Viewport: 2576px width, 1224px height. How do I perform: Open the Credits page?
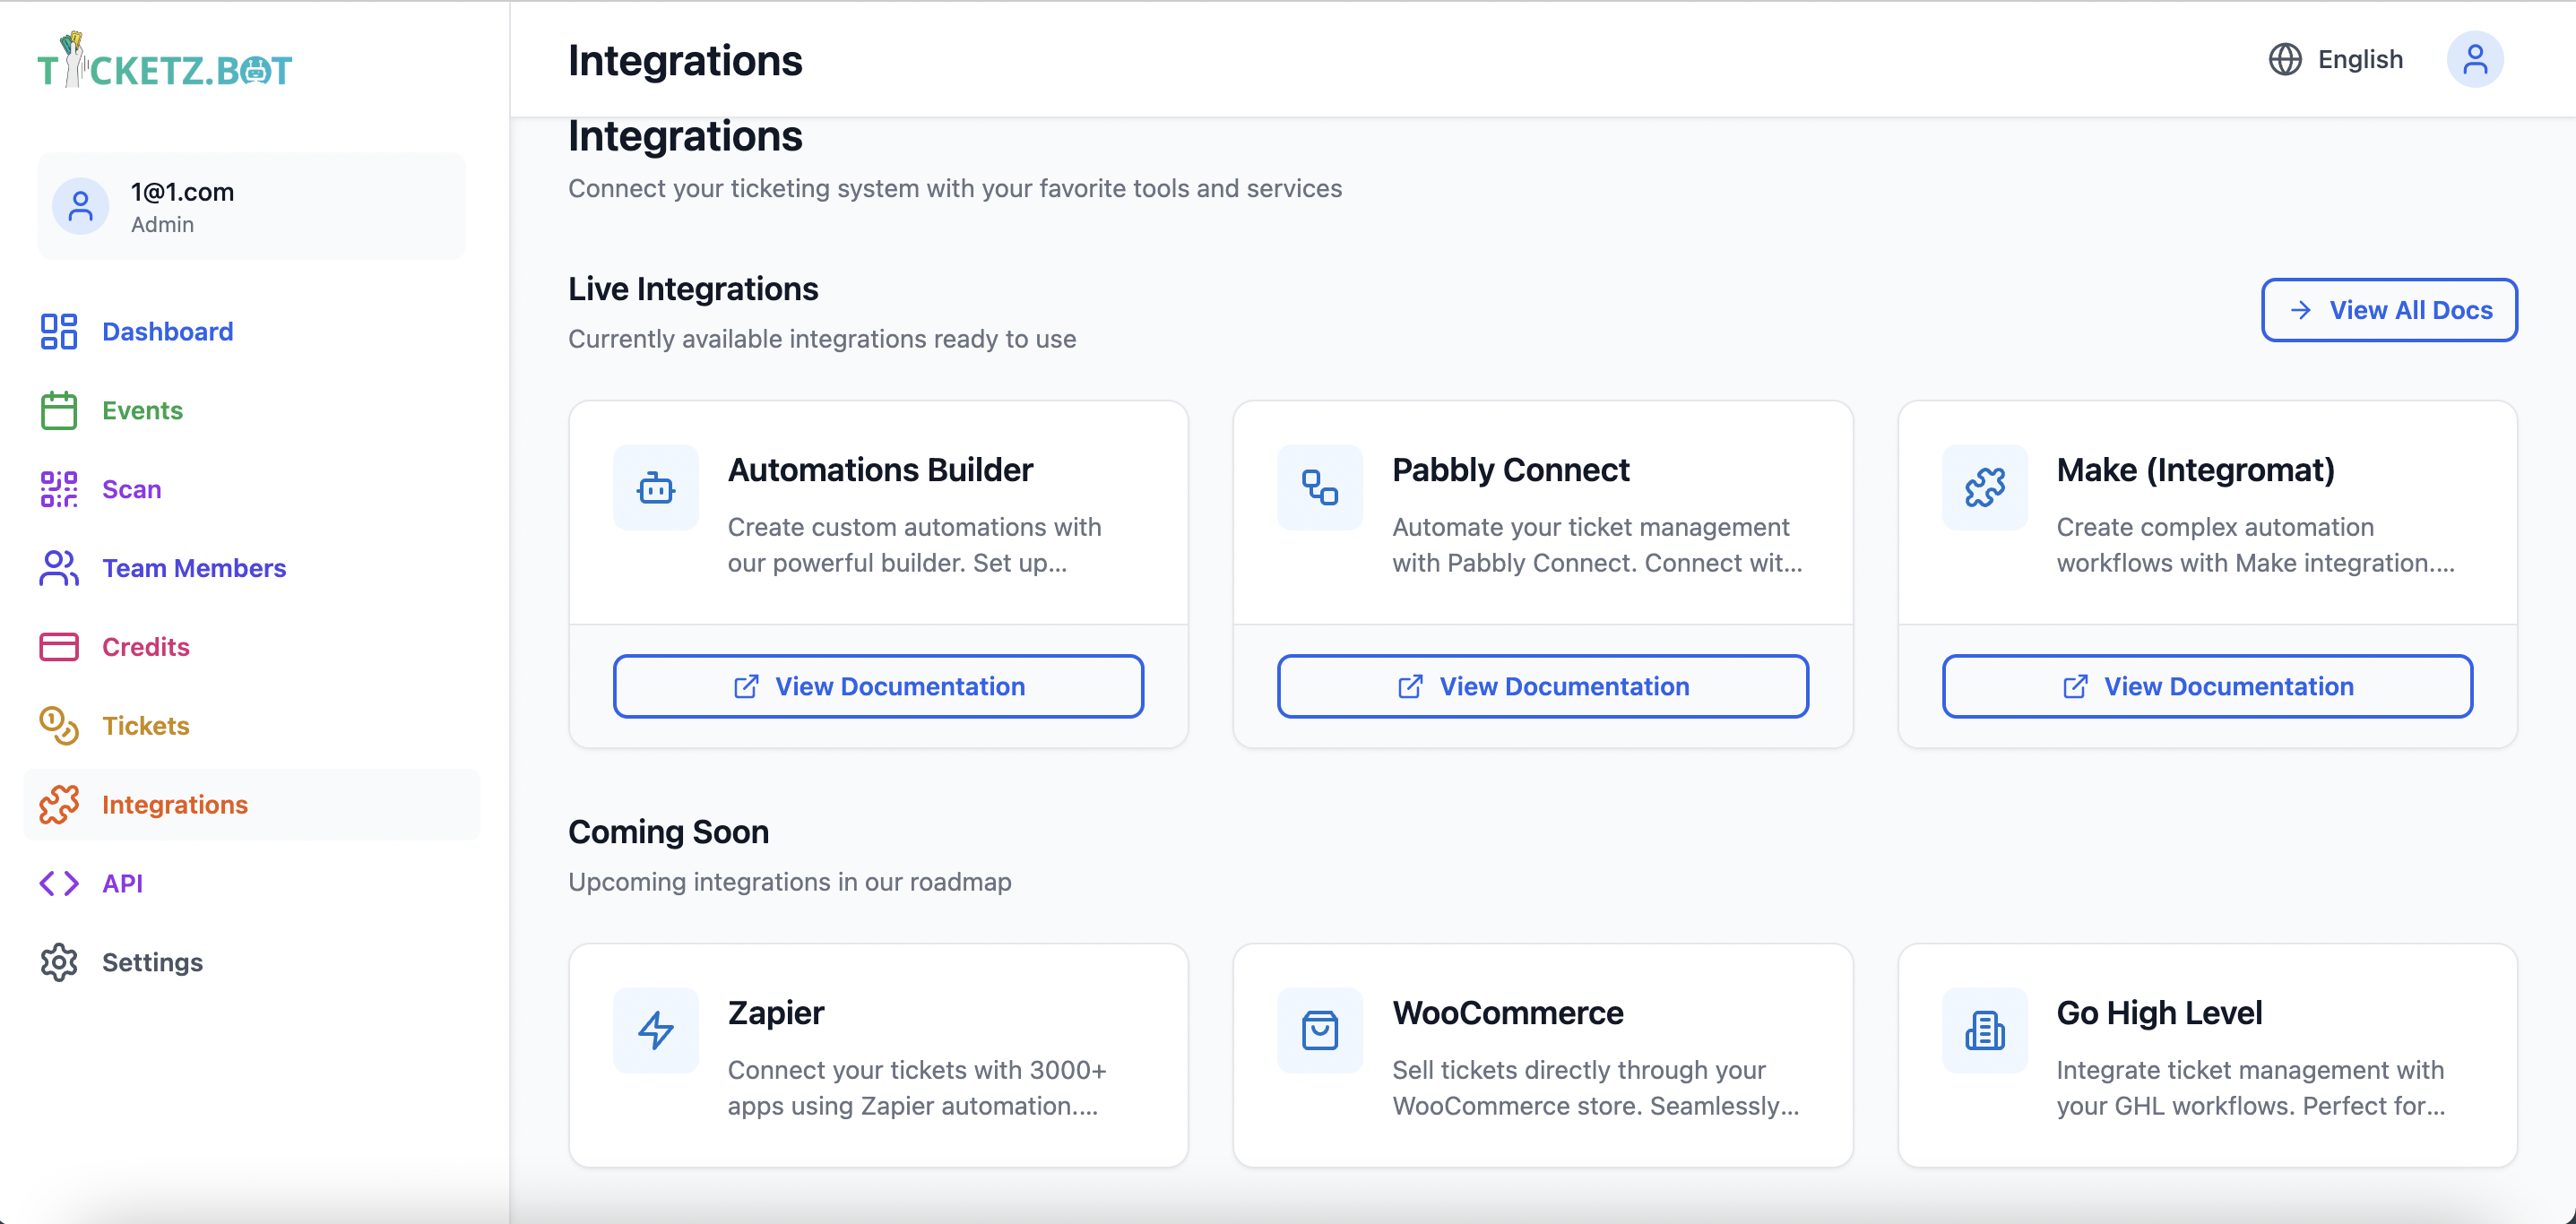pos(251,647)
